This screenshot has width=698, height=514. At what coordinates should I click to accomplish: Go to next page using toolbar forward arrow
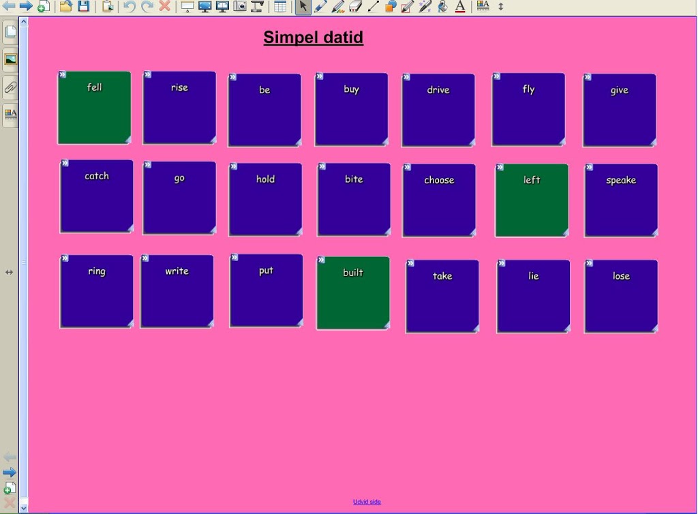click(x=26, y=5)
